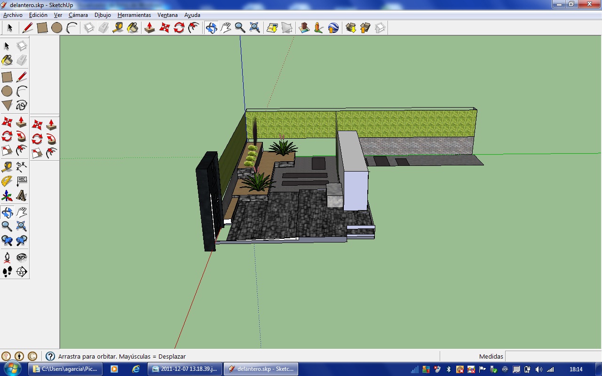This screenshot has height=376, width=602.
Task: Select the 3D Text tool
Action: click(22, 196)
